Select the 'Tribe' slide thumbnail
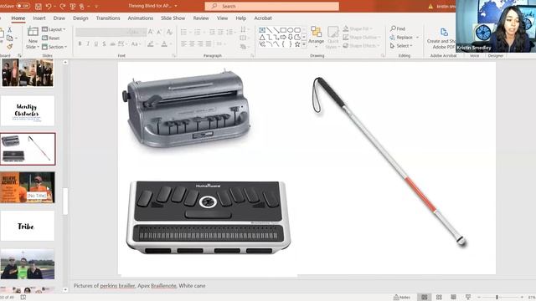 28,226
